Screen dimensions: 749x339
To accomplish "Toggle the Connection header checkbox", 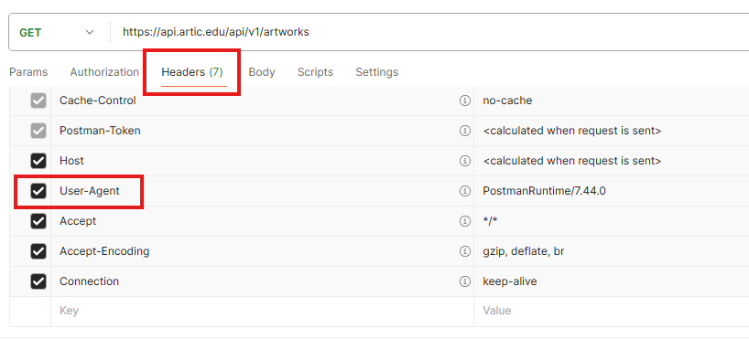I will (38, 281).
